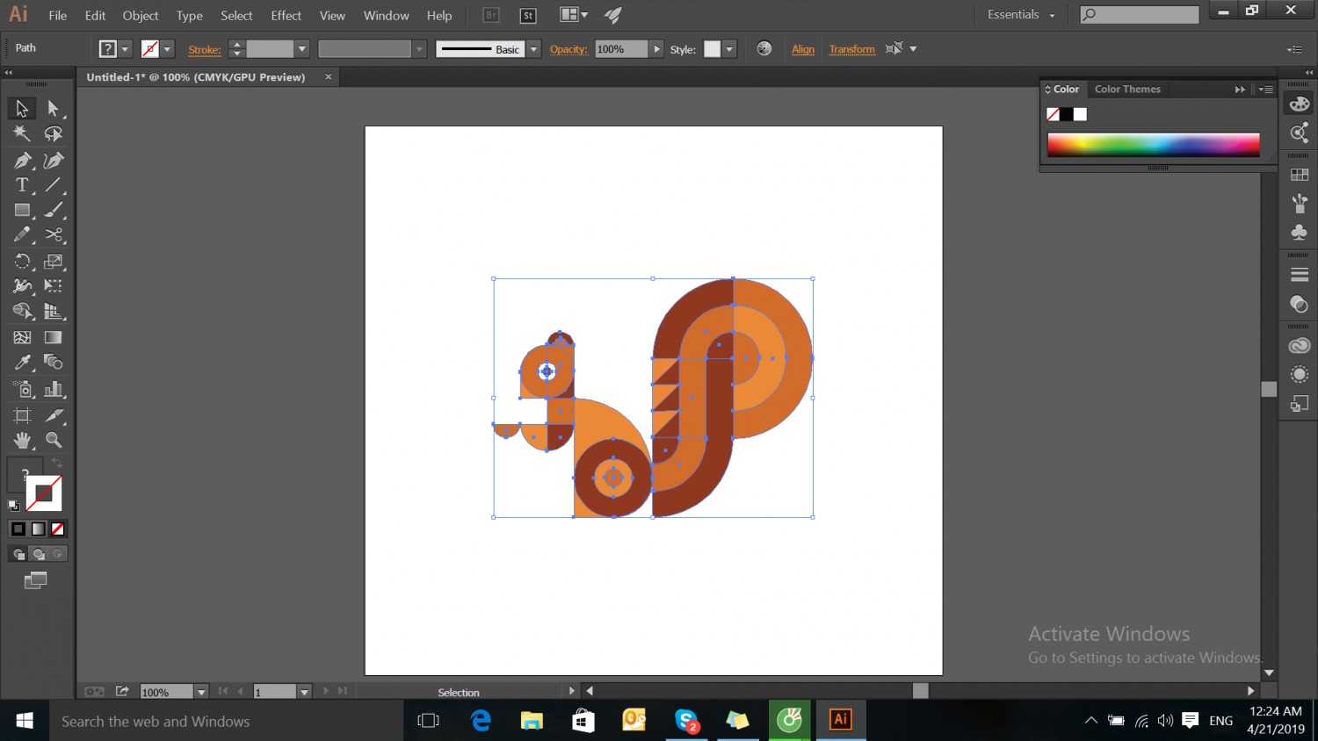
Task: Open Adobe Illustrator from the taskbar
Action: coord(841,720)
